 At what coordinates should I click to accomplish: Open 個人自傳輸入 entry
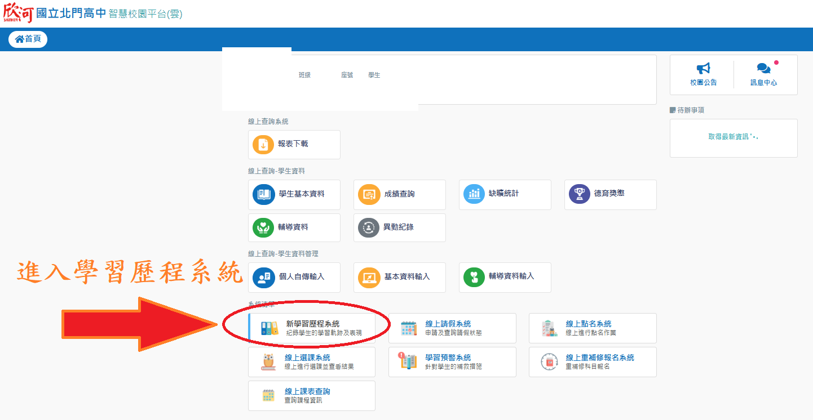tap(294, 277)
